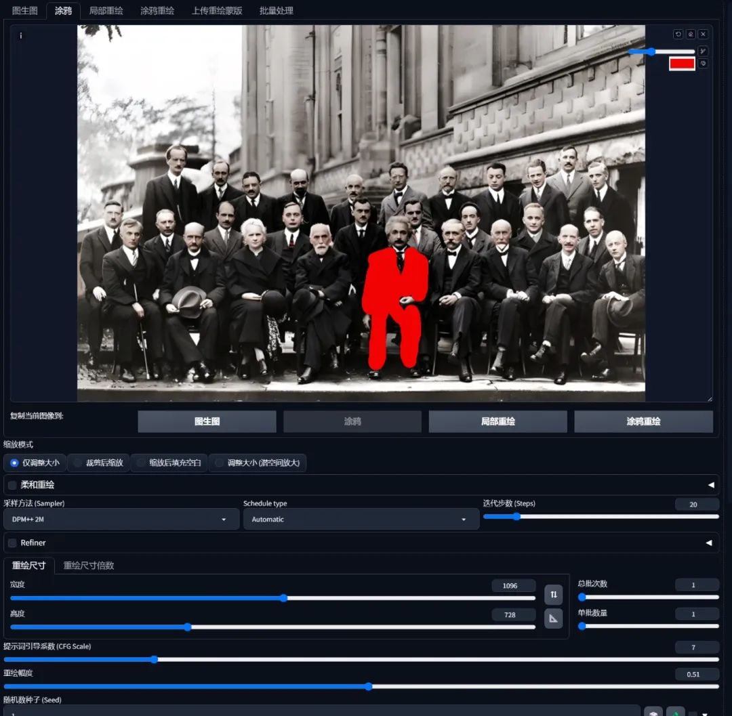Viewport: 732px width, 716px height.
Task: Select the 缩放后填充空白 resize mode
Action: click(169, 463)
